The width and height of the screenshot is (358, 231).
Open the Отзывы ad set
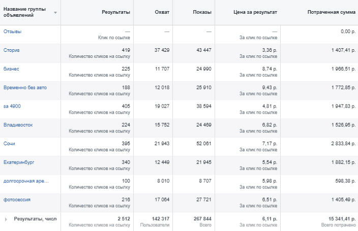click(x=13, y=31)
